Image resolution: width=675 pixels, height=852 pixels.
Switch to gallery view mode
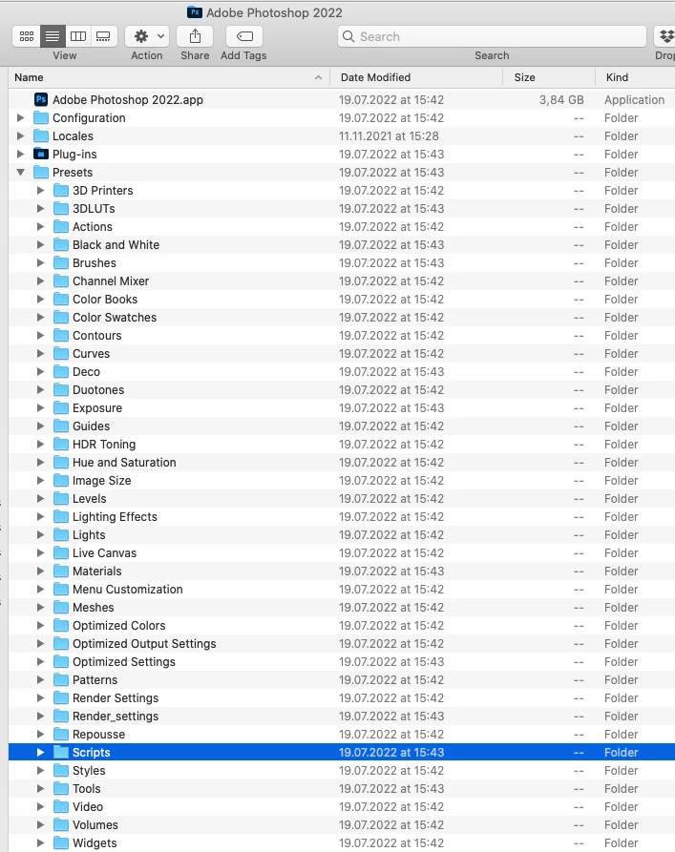click(x=103, y=36)
